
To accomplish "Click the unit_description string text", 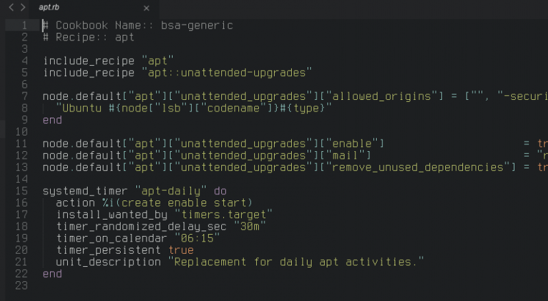I will [296, 262].
